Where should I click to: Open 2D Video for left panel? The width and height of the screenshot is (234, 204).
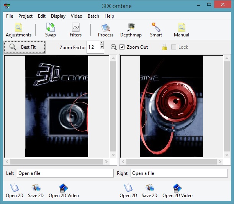(64, 191)
